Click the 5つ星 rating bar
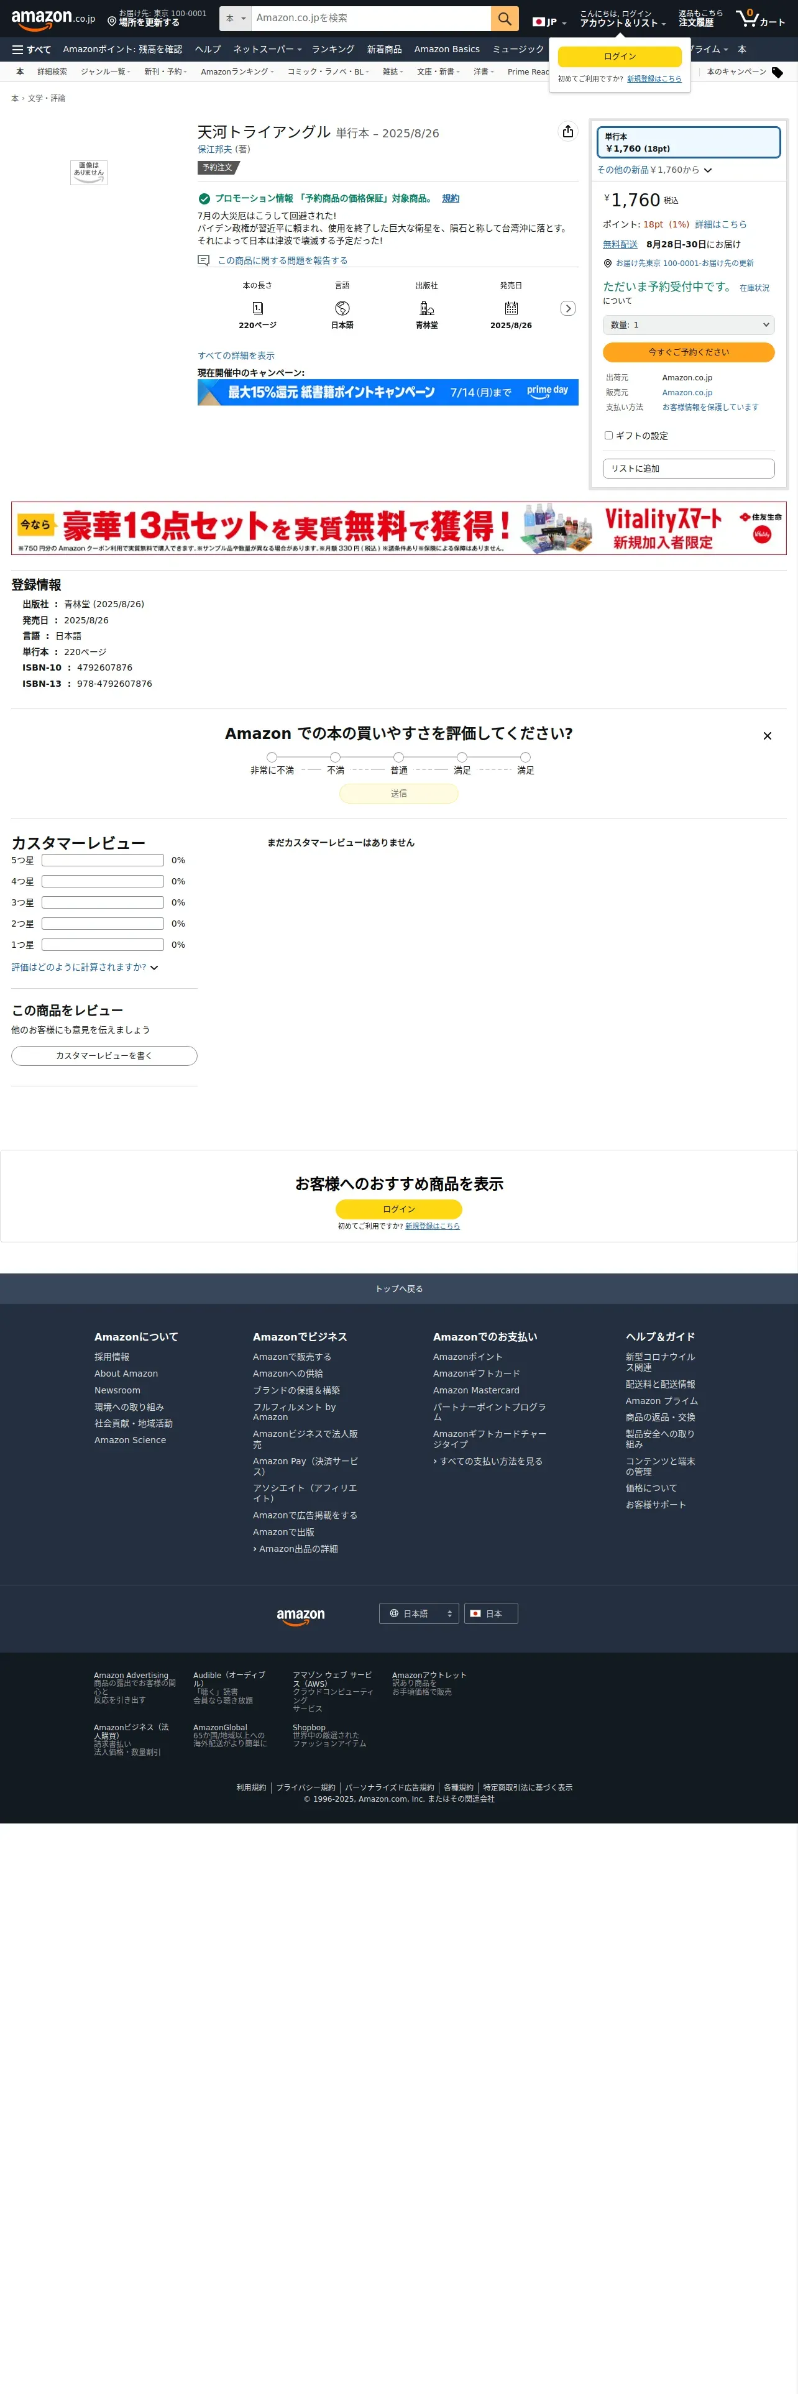This screenshot has height=2394, width=798. pyautogui.click(x=102, y=861)
